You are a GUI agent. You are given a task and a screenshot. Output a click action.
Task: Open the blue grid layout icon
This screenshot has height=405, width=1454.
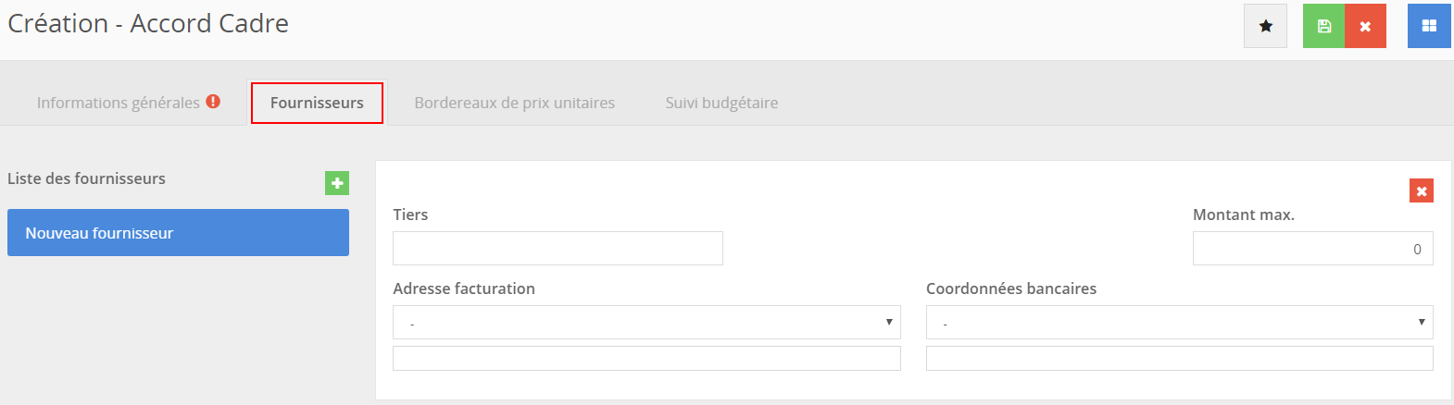point(1429,26)
